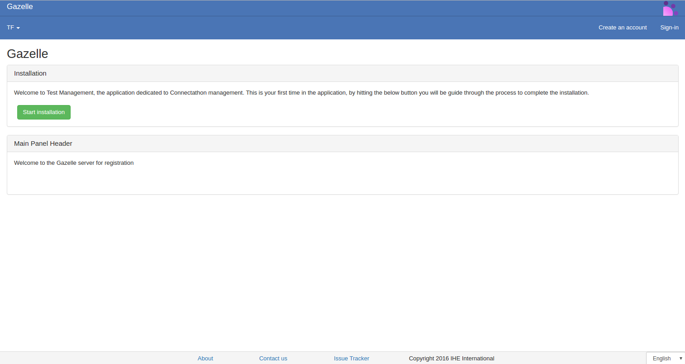The height and width of the screenshot is (364, 685).
Task: Click the large Gazelle page heading
Action: [x=28, y=54]
